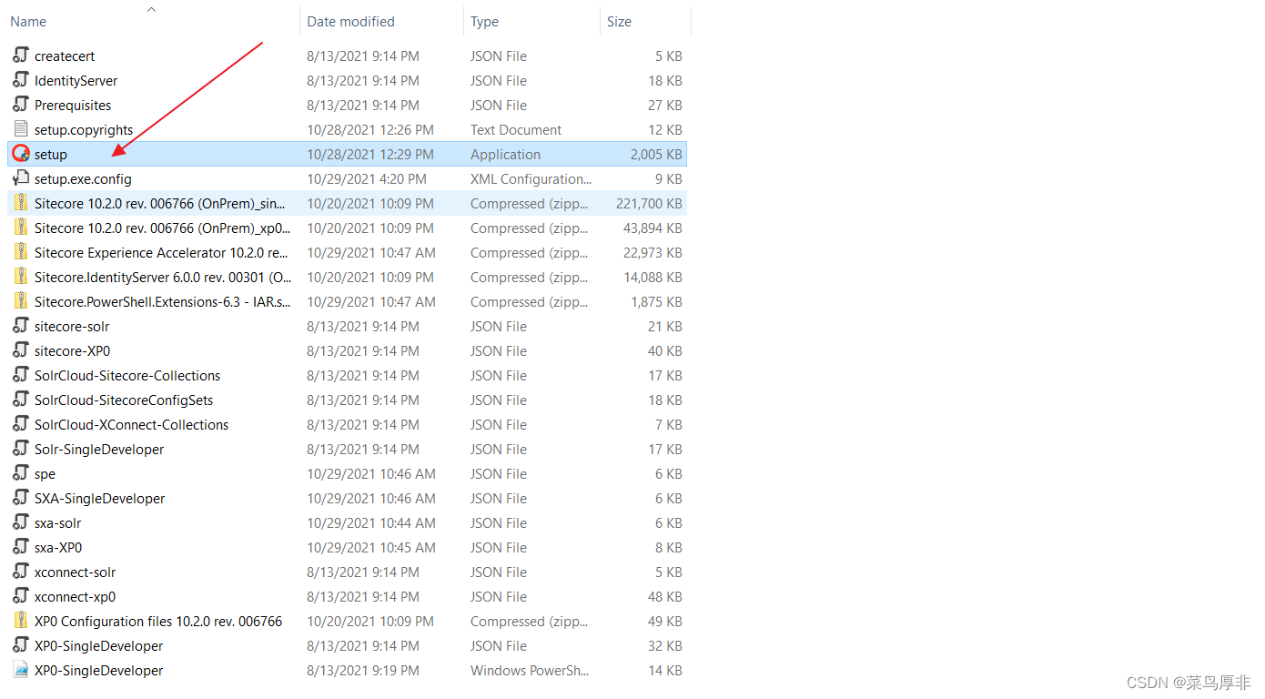Click the 'Application' type of setup row

[x=505, y=155]
